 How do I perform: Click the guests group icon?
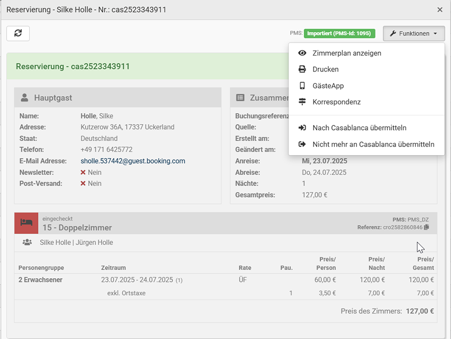point(27,242)
